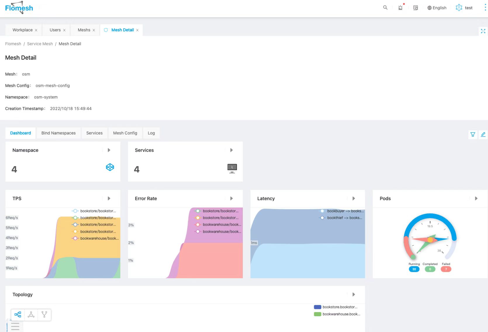Toggle the bookbuyer series in Latency legend
The height and width of the screenshot is (332, 488).
341,211
